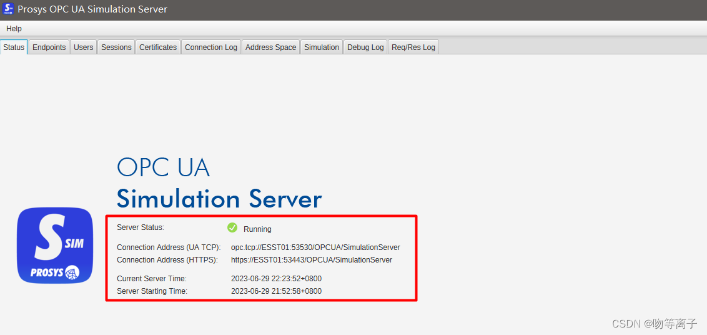Click the current server time value 22:23:52
The height and width of the screenshot is (335, 707).
click(x=277, y=279)
